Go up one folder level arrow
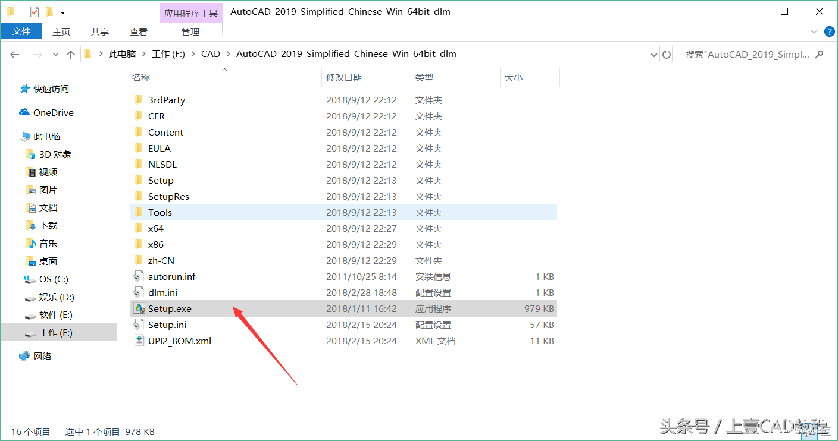 [71, 54]
